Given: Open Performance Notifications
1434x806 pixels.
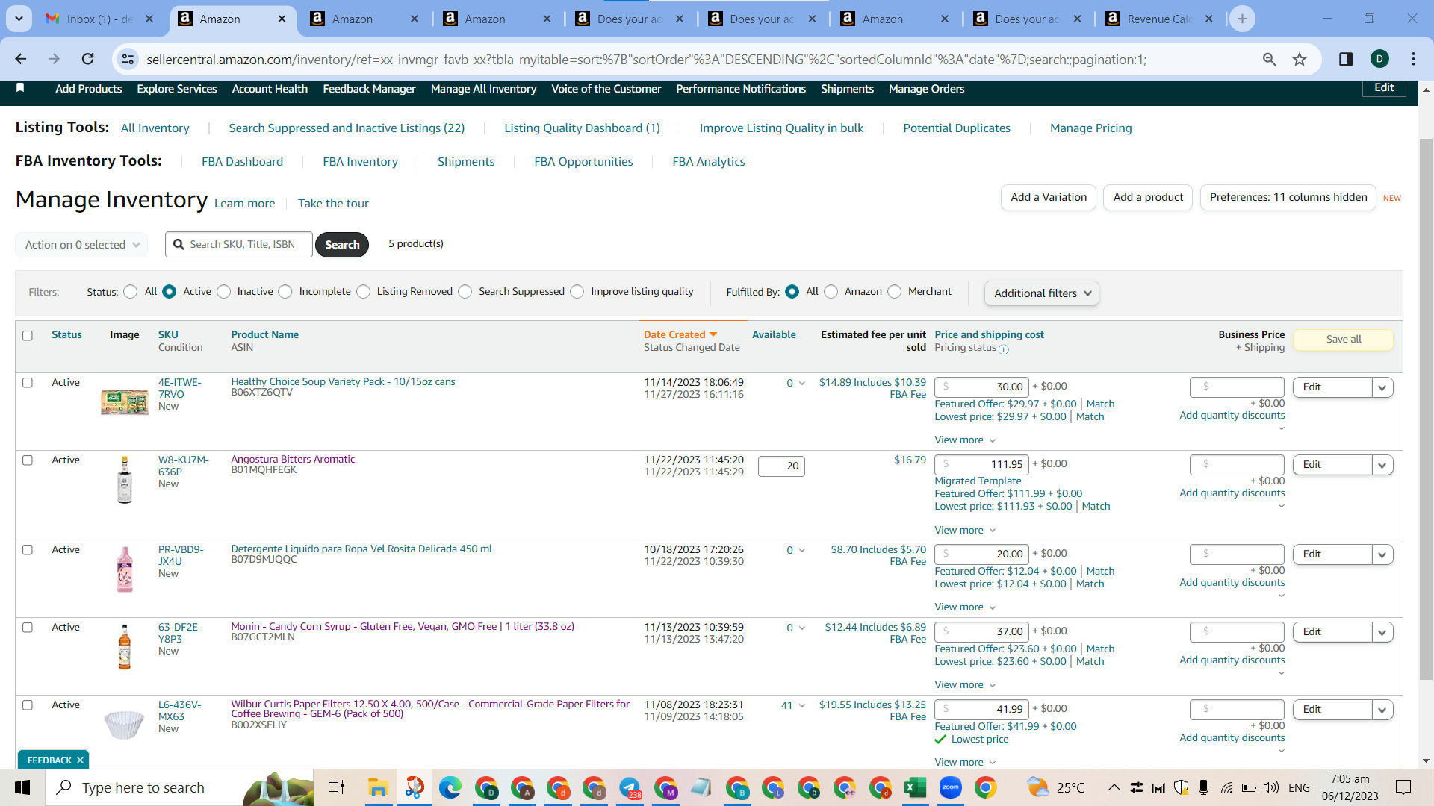Looking at the screenshot, I should click(741, 89).
